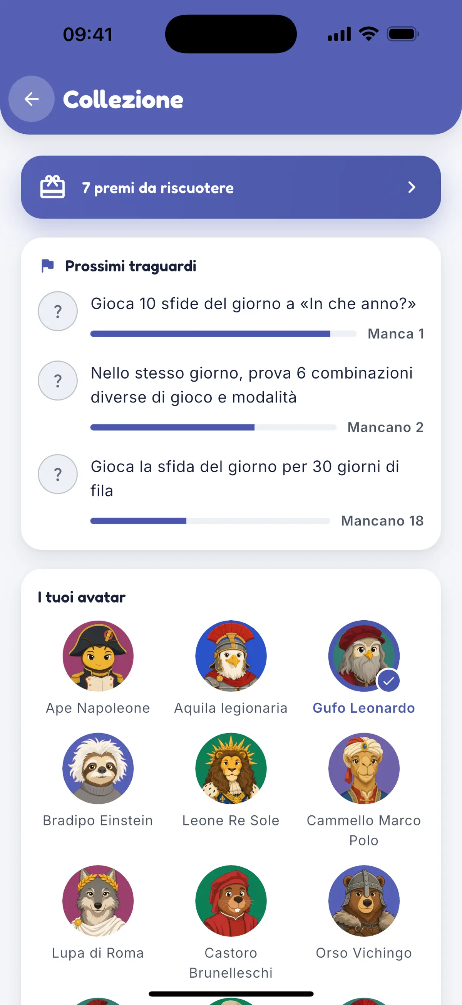462x1005 pixels.
Task: Tap the selected checkmark on Gufo Leonardo
Action: (388, 681)
